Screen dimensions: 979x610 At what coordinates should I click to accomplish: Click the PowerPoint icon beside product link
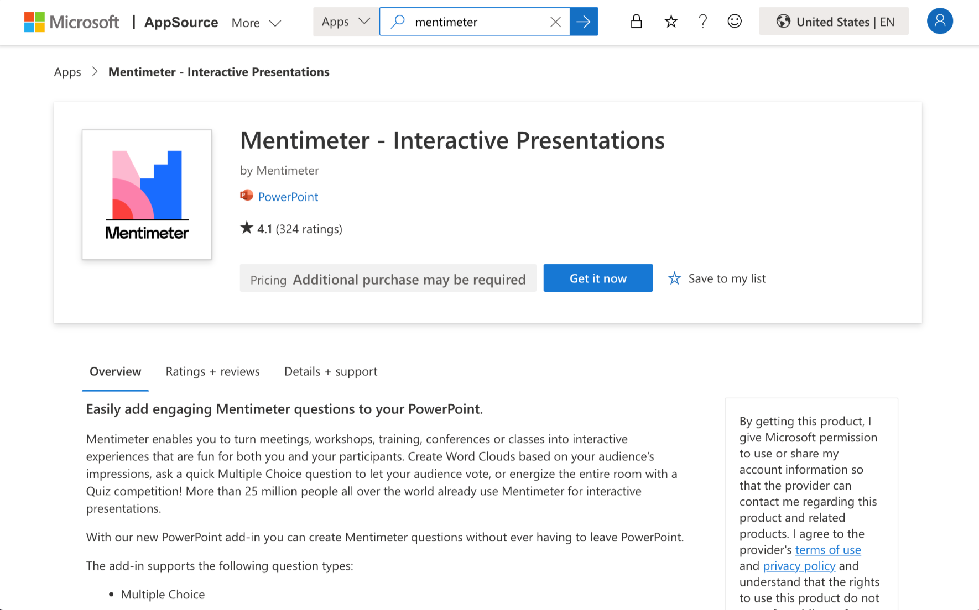click(247, 196)
